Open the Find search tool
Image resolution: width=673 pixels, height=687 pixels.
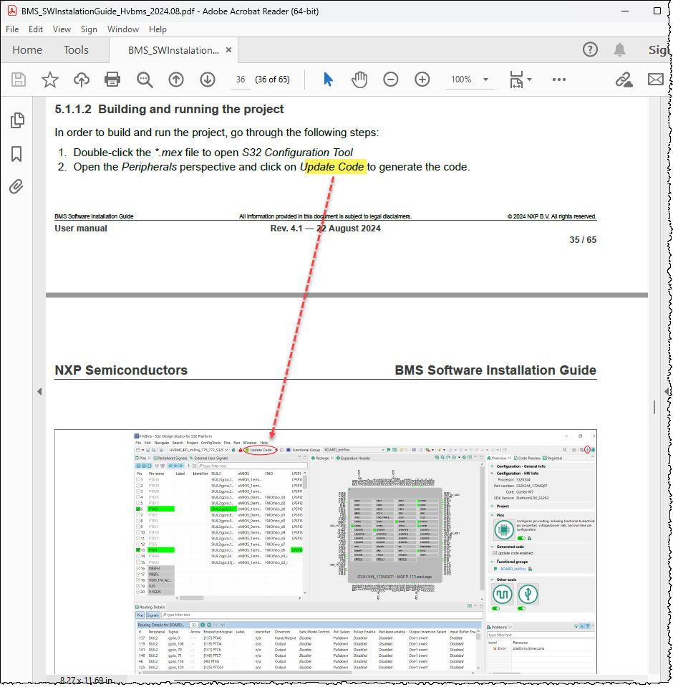(145, 80)
